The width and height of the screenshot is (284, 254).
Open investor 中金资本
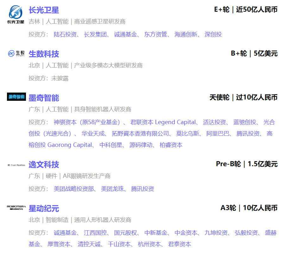point(186,233)
